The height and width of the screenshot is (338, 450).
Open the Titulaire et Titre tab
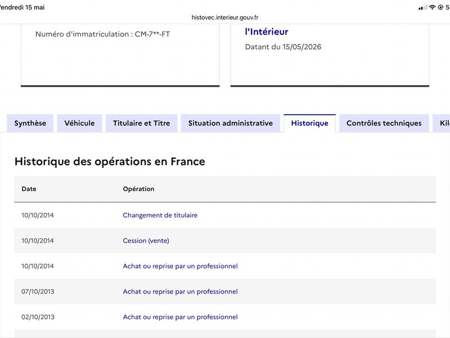pos(142,123)
